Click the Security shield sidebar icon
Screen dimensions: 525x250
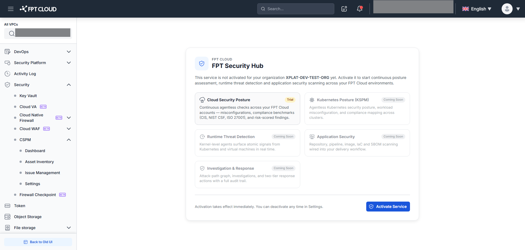pos(7,85)
